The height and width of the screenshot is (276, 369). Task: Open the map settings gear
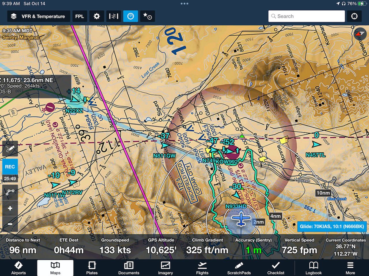click(x=97, y=16)
